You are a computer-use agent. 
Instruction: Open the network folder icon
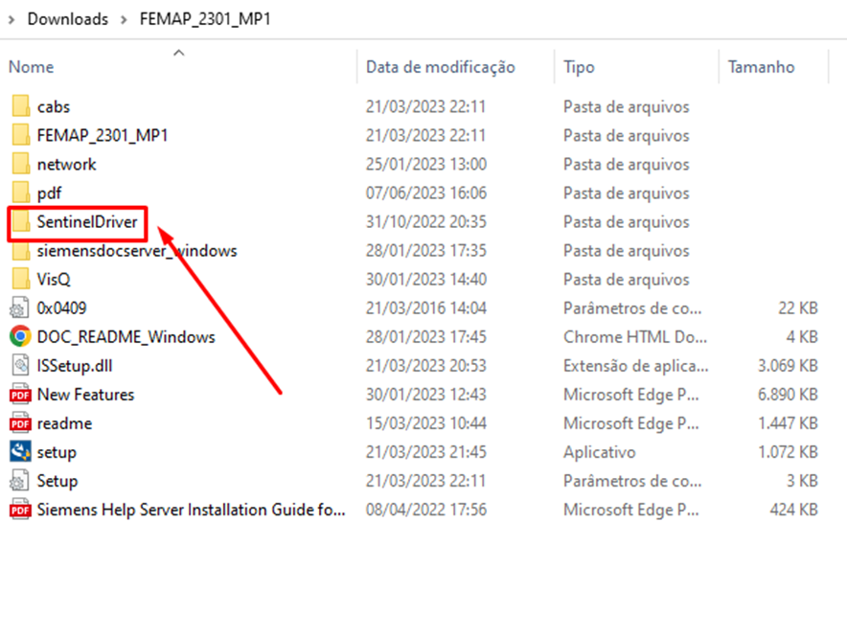click(x=20, y=164)
